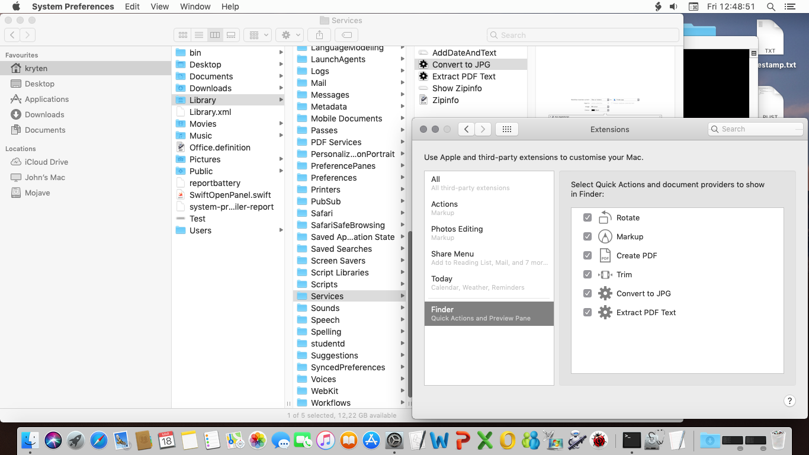Open Terminal from the Dock
The height and width of the screenshot is (455, 809).
click(x=632, y=440)
